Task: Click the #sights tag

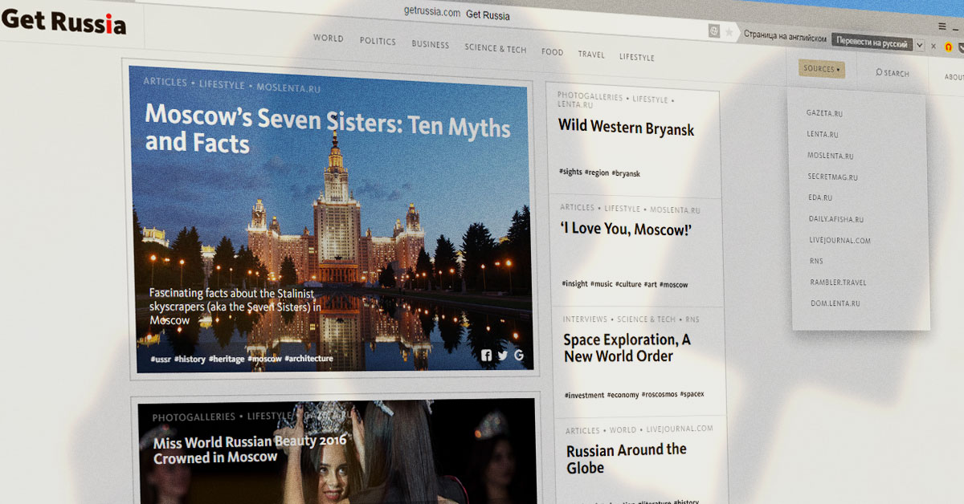Action: pos(570,172)
